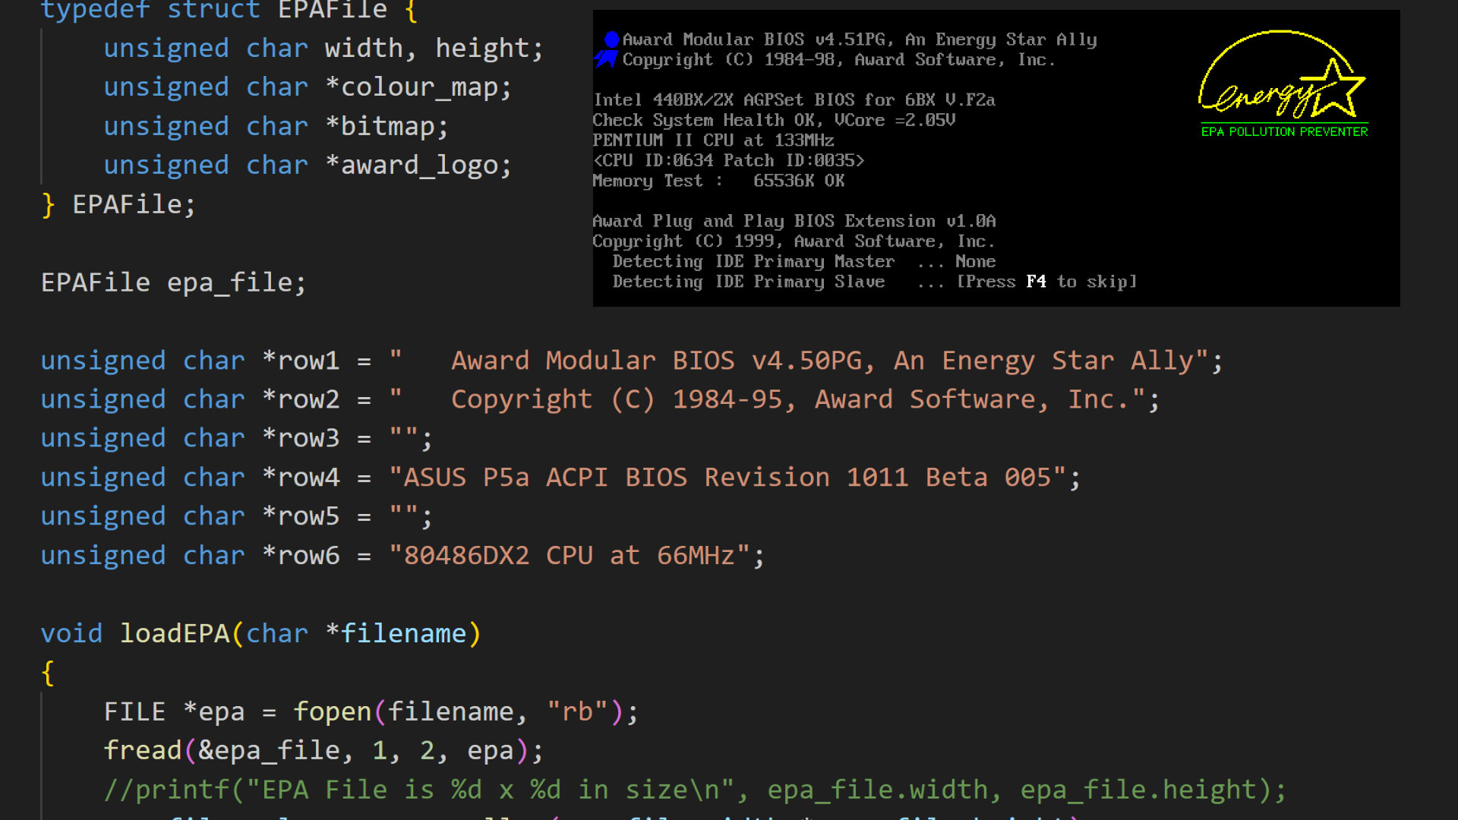Select the fopen call in loadEPA
Viewport: 1458px width, 820px height.
[x=334, y=711]
